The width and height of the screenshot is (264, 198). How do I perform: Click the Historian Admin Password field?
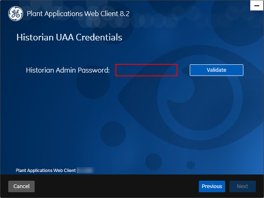[x=146, y=70]
